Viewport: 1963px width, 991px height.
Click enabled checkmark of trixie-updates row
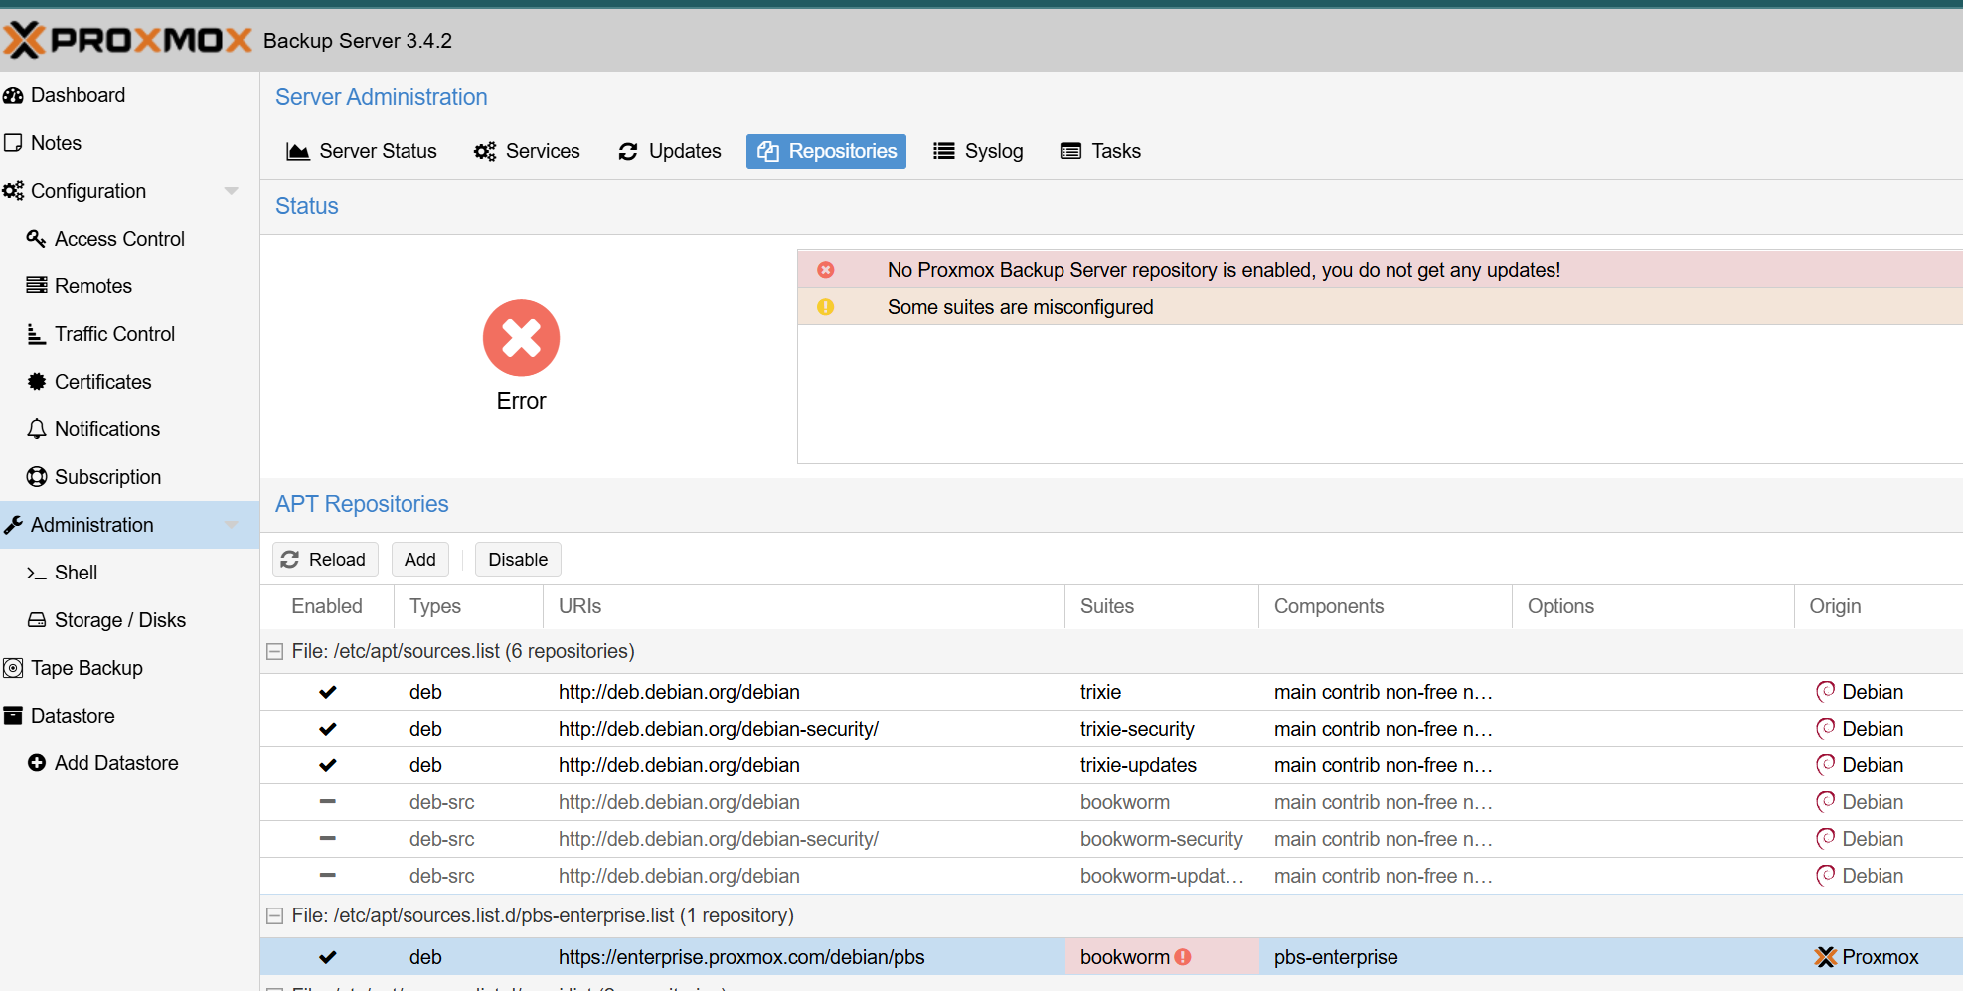(x=328, y=765)
